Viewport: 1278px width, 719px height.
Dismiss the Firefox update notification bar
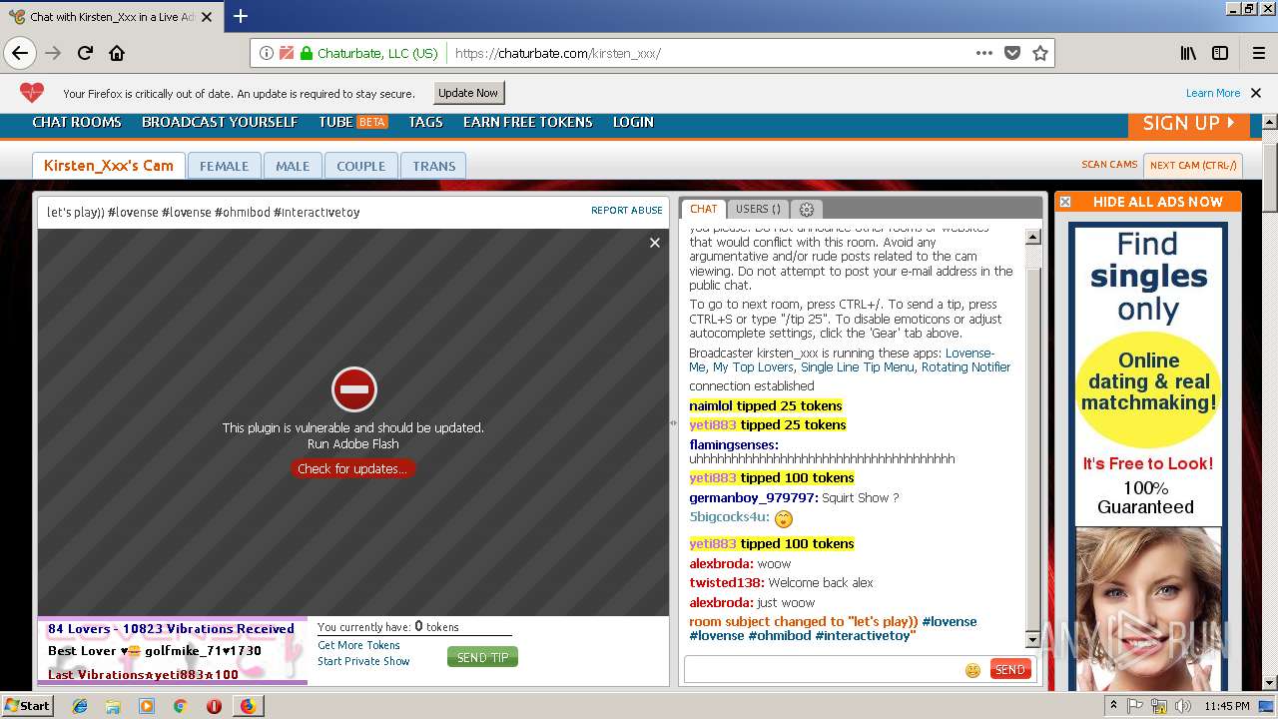1256,93
